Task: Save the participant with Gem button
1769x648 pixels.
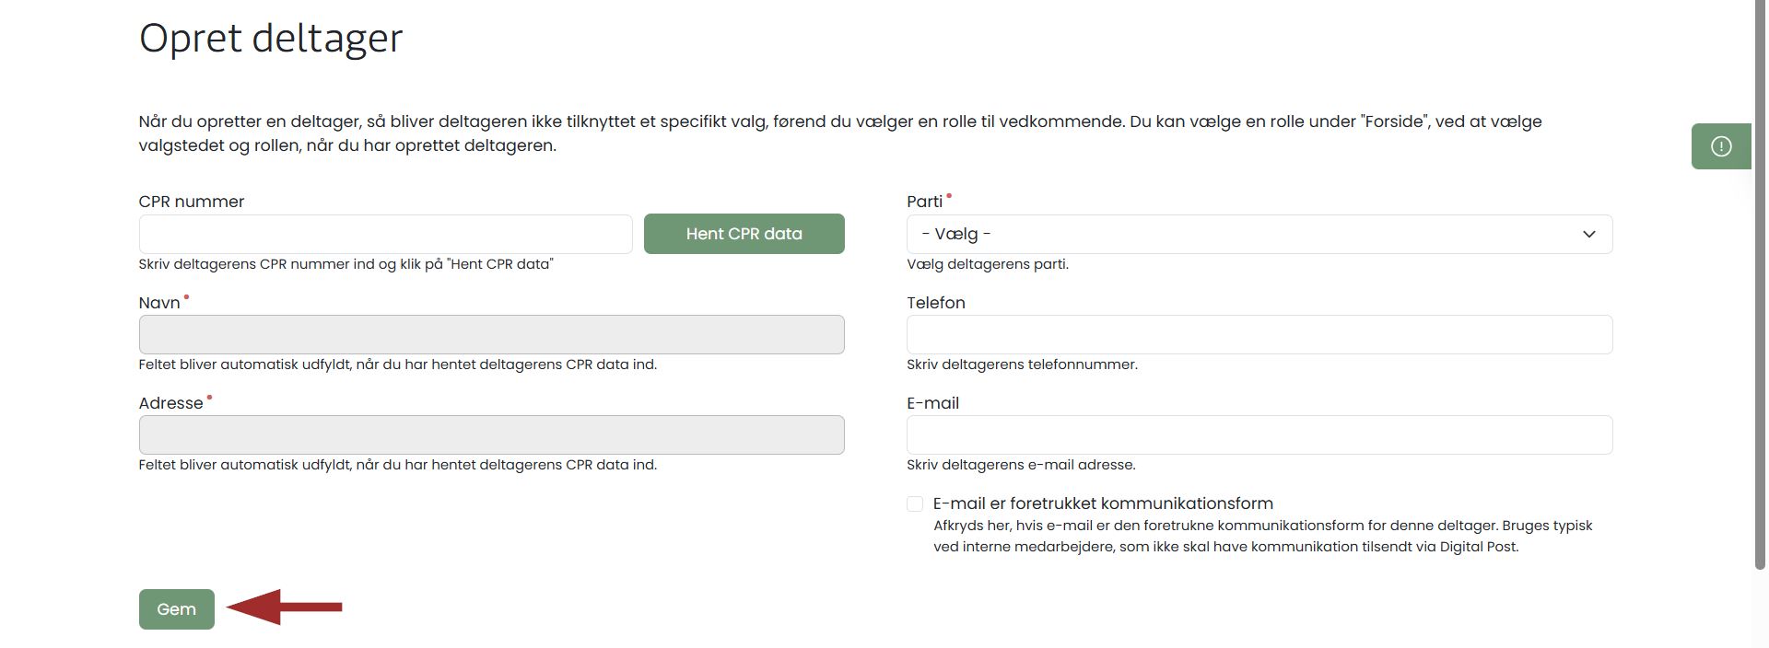Action: point(176,609)
